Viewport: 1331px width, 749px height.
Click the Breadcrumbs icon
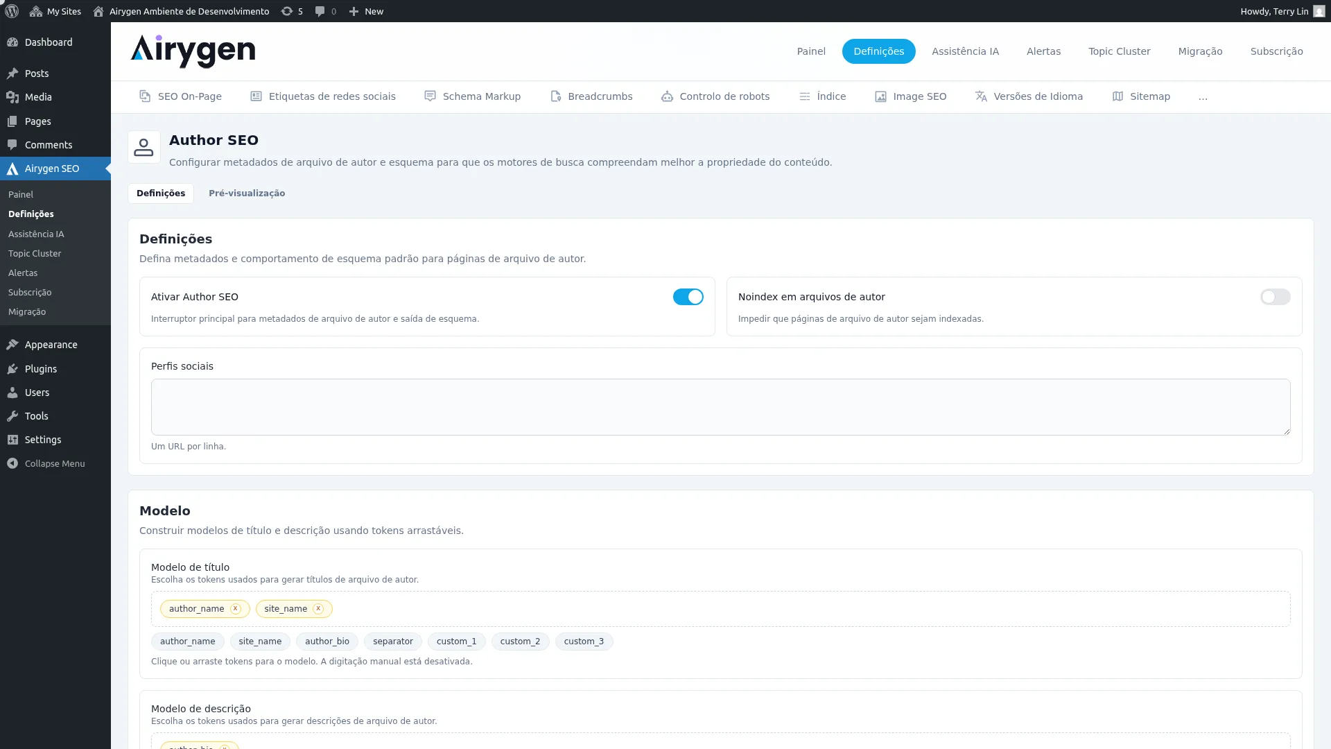pos(555,96)
